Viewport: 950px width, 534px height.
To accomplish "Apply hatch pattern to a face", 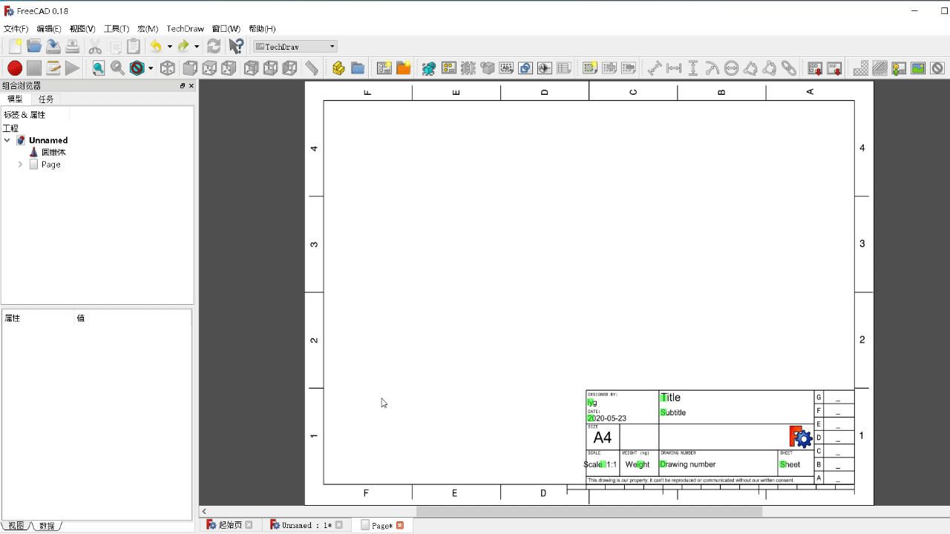I will pos(861,68).
